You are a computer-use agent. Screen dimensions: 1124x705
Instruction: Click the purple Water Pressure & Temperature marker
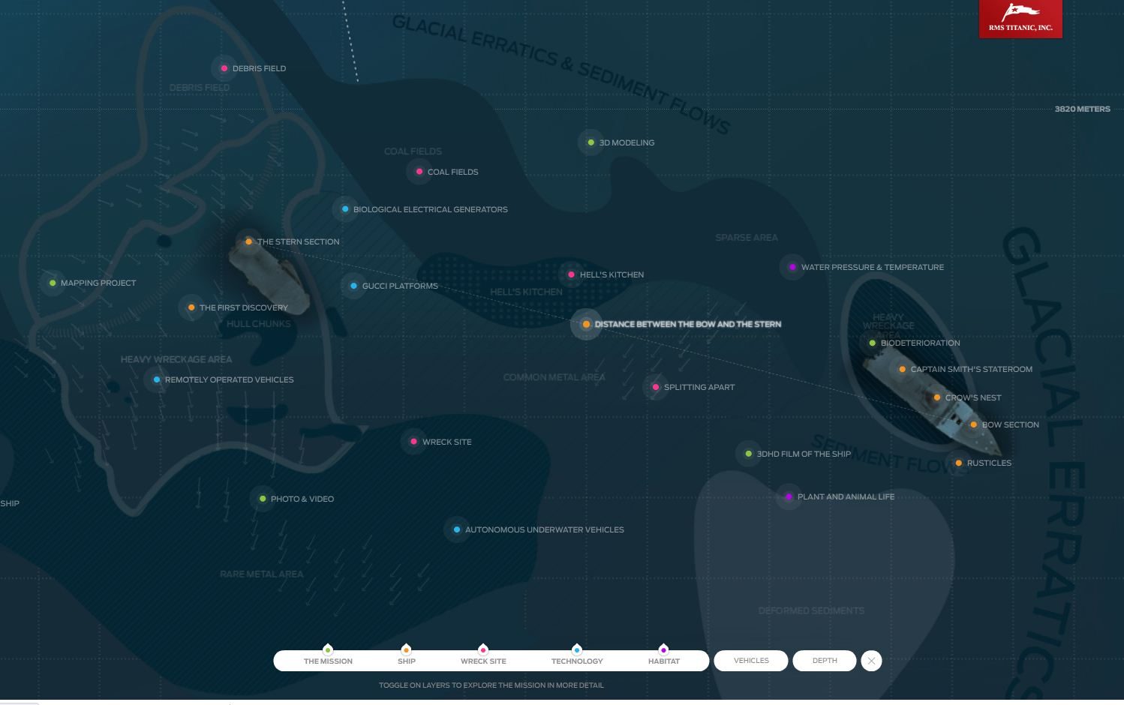[792, 267]
